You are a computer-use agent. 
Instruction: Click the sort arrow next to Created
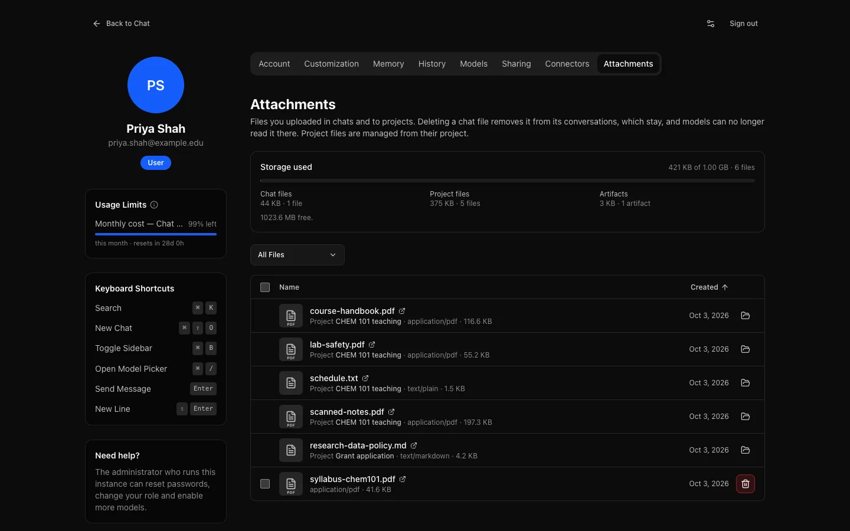(x=725, y=287)
